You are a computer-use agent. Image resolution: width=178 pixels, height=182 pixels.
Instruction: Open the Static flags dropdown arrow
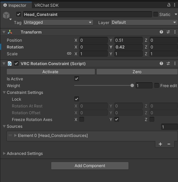click(x=176, y=14)
